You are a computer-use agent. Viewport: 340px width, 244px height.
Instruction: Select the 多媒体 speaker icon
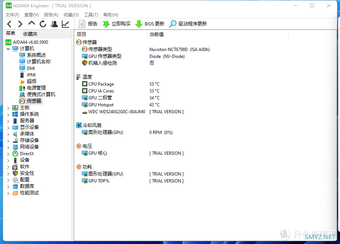click(x=15, y=134)
